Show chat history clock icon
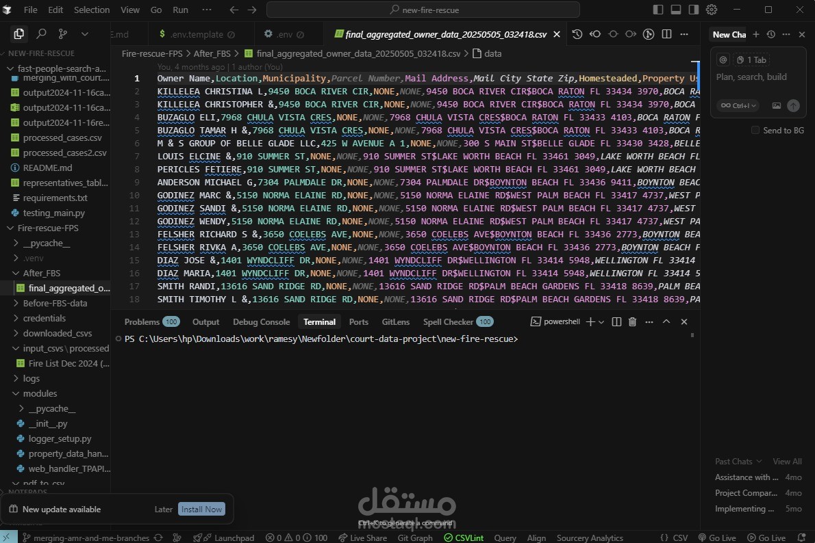 click(770, 34)
